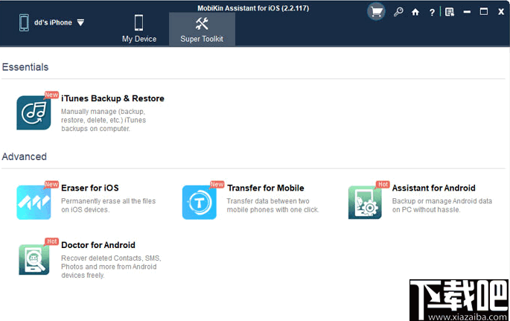Click the Essentials section heading
Screen dimensions: 510x321
pyautogui.click(x=25, y=67)
